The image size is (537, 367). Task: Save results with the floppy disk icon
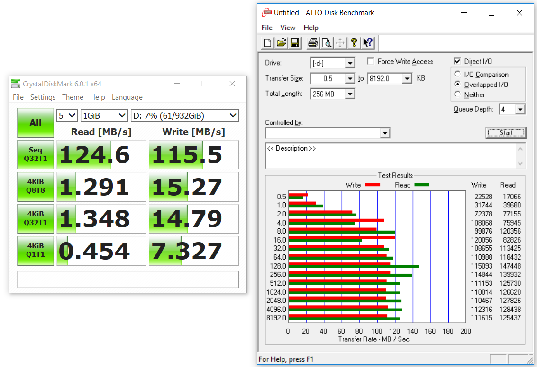click(x=294, y=43)
